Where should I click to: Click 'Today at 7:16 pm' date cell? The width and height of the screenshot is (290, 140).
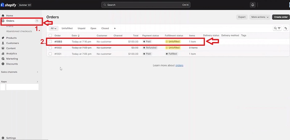[x=81, y=42]
